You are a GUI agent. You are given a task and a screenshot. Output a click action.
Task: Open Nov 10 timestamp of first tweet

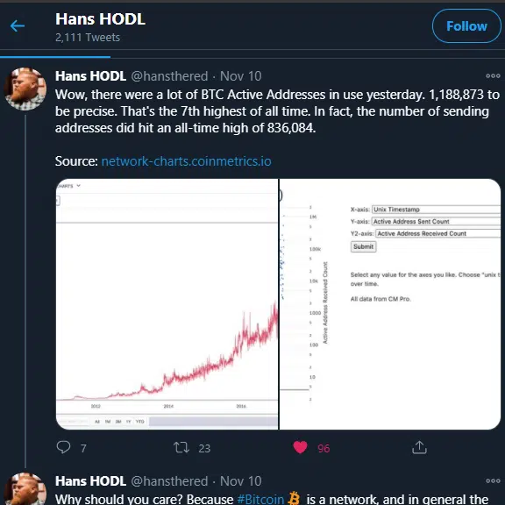[240, 76]
